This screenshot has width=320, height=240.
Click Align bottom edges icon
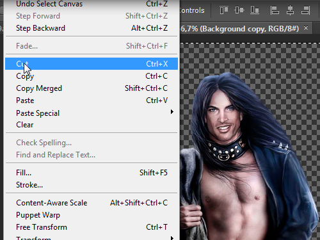255,10
